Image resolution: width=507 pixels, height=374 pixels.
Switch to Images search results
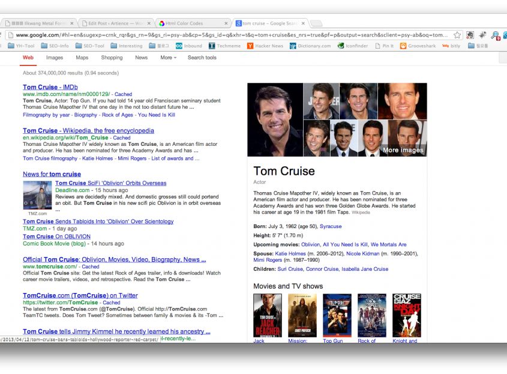tap(55, 58)
